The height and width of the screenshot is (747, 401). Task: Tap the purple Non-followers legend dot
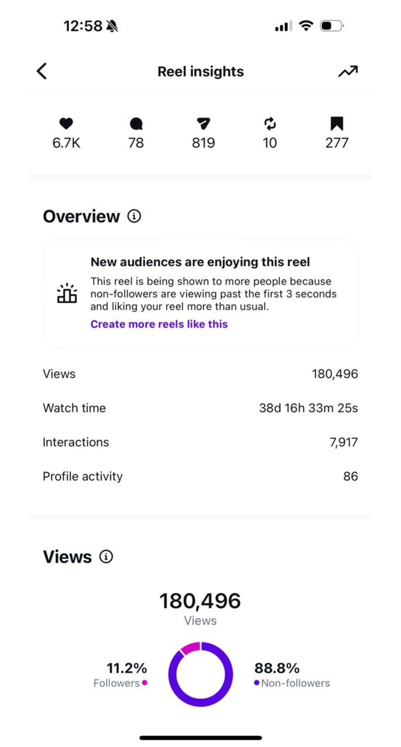click(257, 683)
